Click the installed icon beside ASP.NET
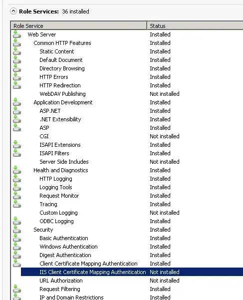 (x=17, y=111)
